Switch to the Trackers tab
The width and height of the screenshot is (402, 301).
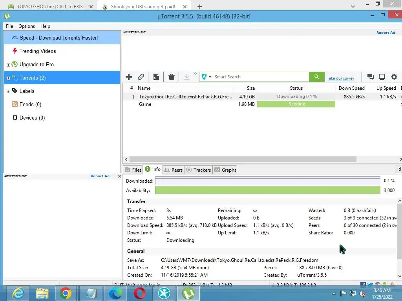click(198, 170)
